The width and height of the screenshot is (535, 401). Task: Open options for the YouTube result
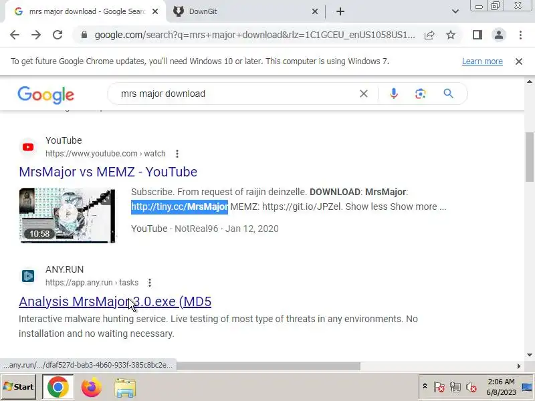(x=177, y=154)
